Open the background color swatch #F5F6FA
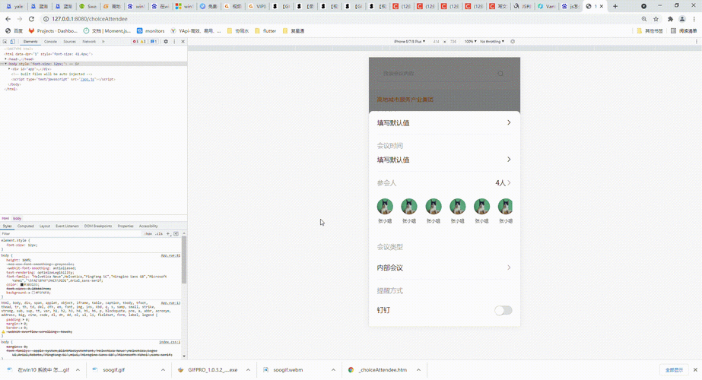 (33, 293)
